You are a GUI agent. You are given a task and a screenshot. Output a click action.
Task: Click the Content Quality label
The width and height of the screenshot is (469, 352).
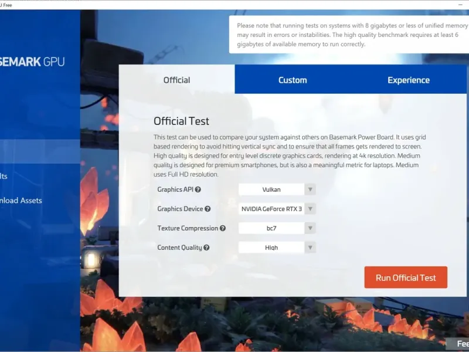[179, 248]
